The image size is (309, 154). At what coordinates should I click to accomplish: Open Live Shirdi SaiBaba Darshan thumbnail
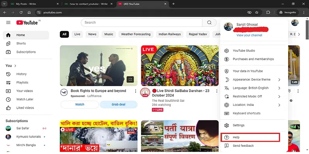tap(180, 65)
